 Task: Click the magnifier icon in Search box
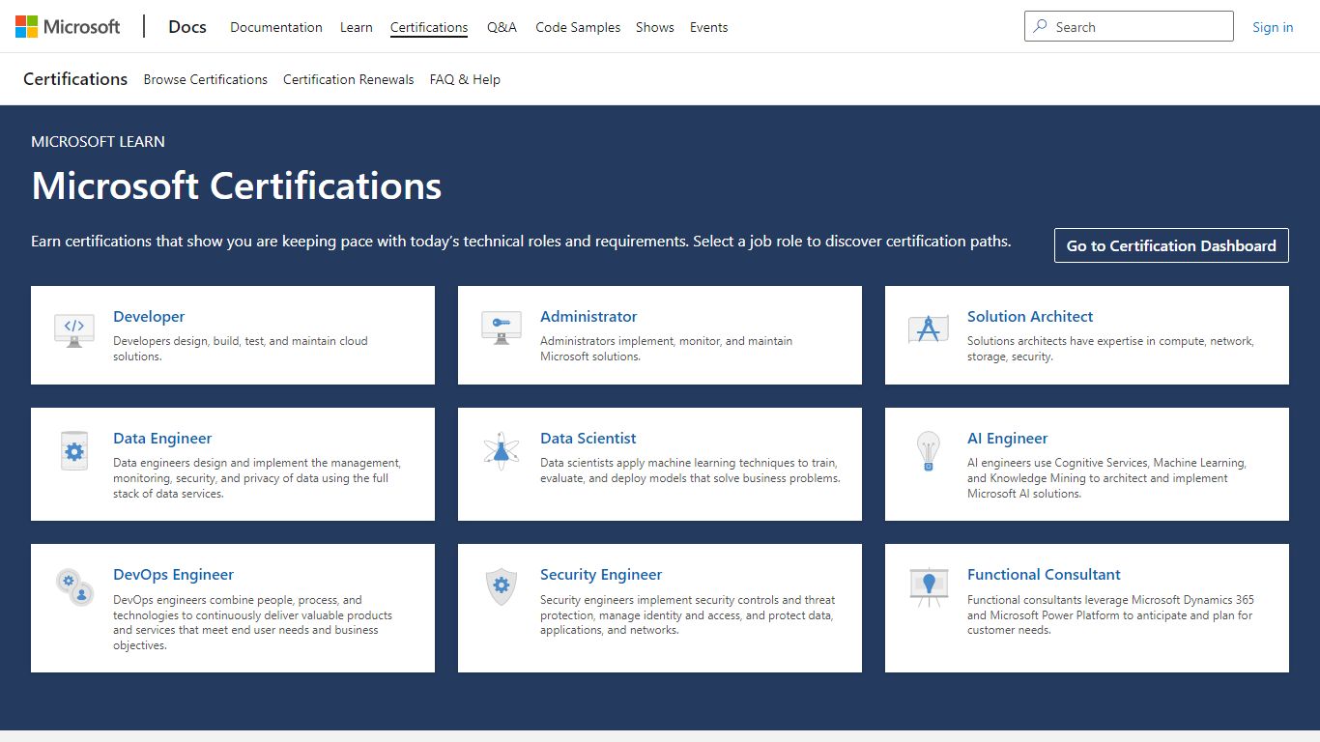click(1041, 26)
